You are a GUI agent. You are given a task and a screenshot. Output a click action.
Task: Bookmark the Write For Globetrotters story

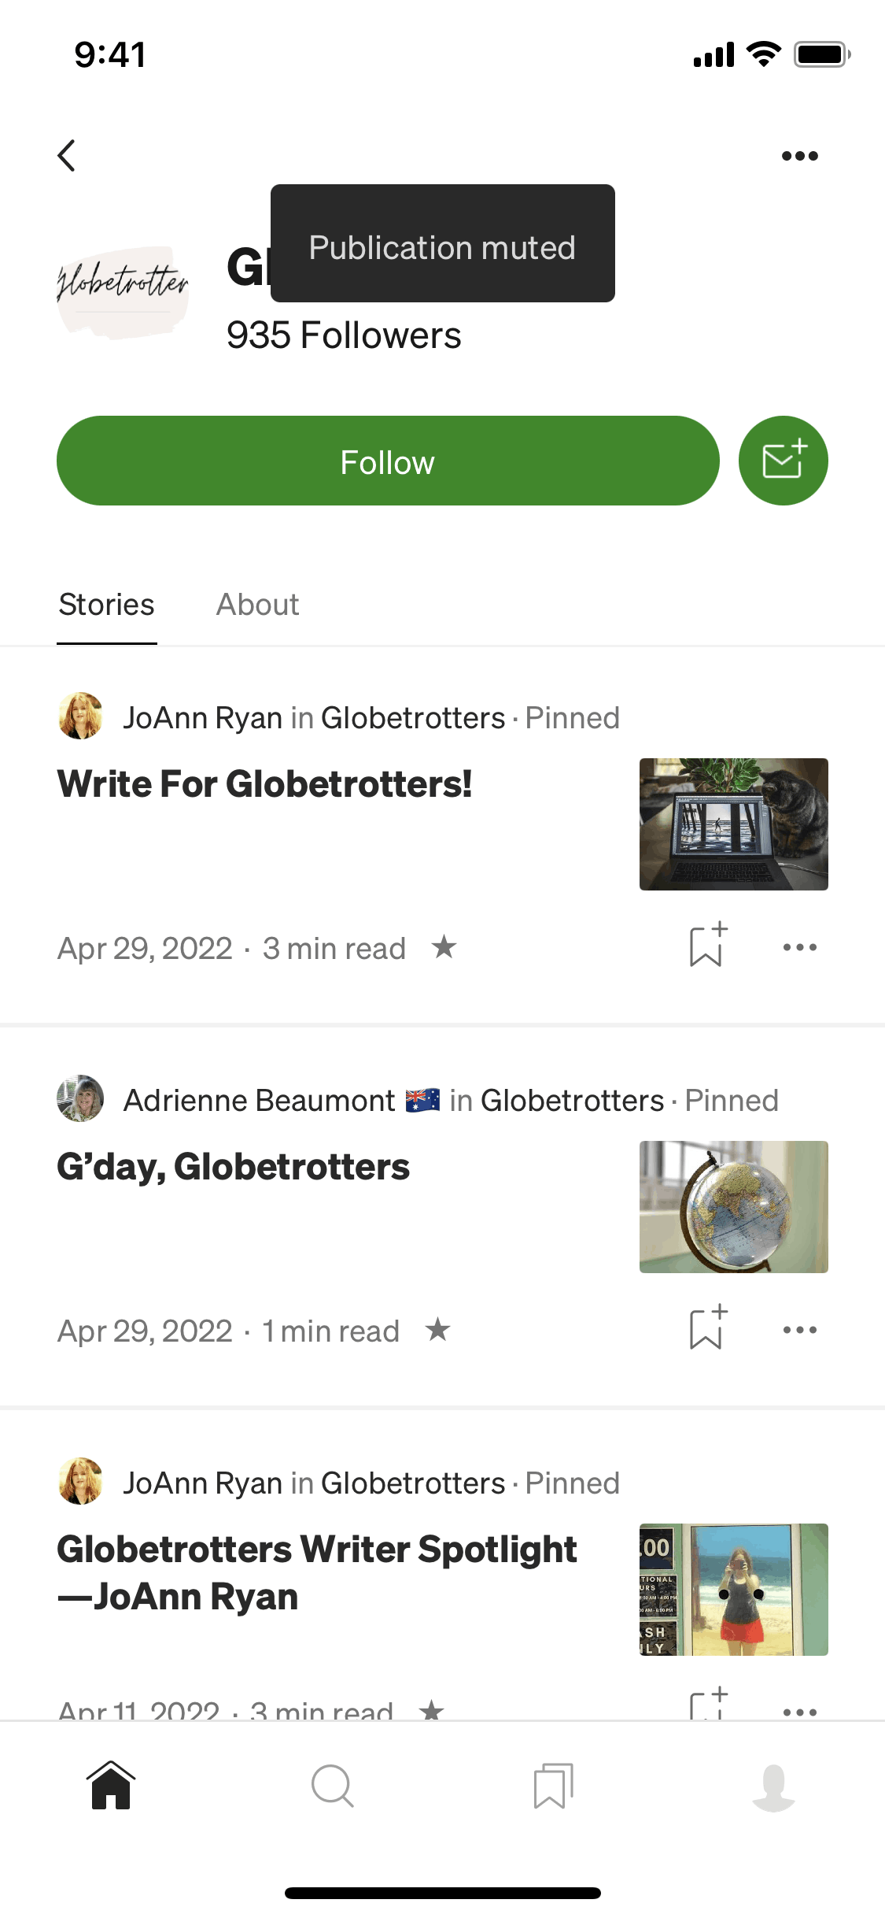(x=707, y=946)
